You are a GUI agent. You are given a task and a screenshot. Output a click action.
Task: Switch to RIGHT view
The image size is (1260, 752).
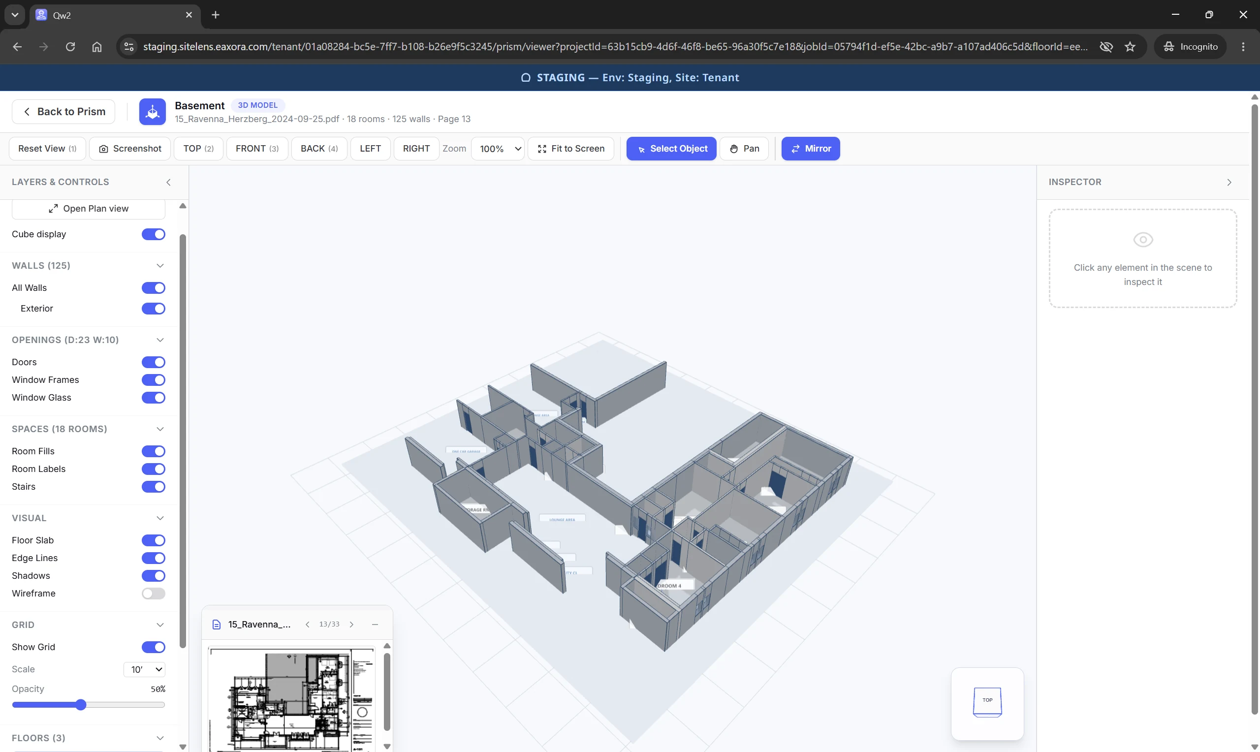pos(416,149)
